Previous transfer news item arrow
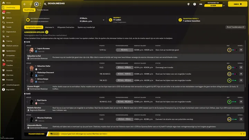This screenshot has height=140, width=249. click(x=241, y=134)
